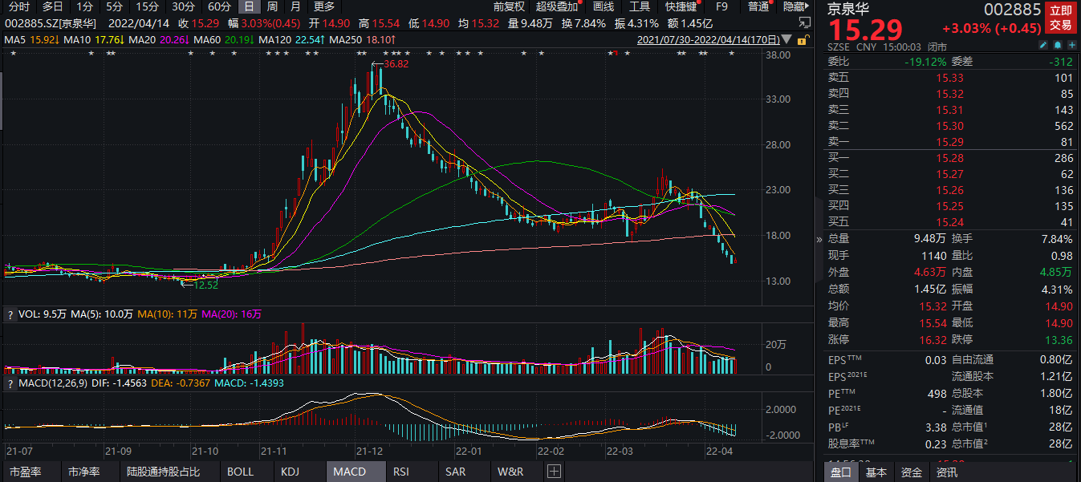Click the red 立即交易 trade button
This screenshot has width=1081, height=482.
pyautogui.click(x=1060, y=18)
